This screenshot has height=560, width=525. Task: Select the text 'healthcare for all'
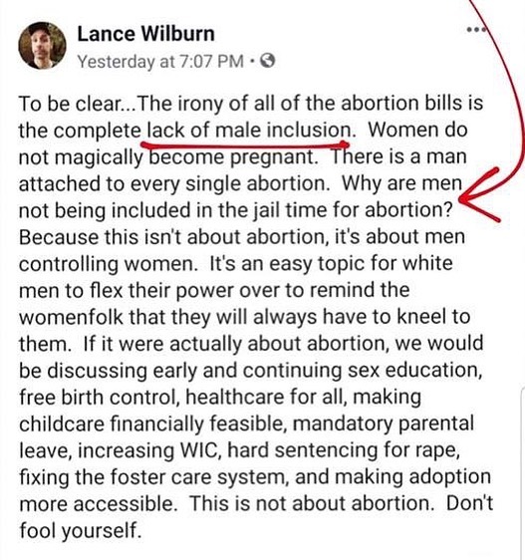(x=266, y=398)
